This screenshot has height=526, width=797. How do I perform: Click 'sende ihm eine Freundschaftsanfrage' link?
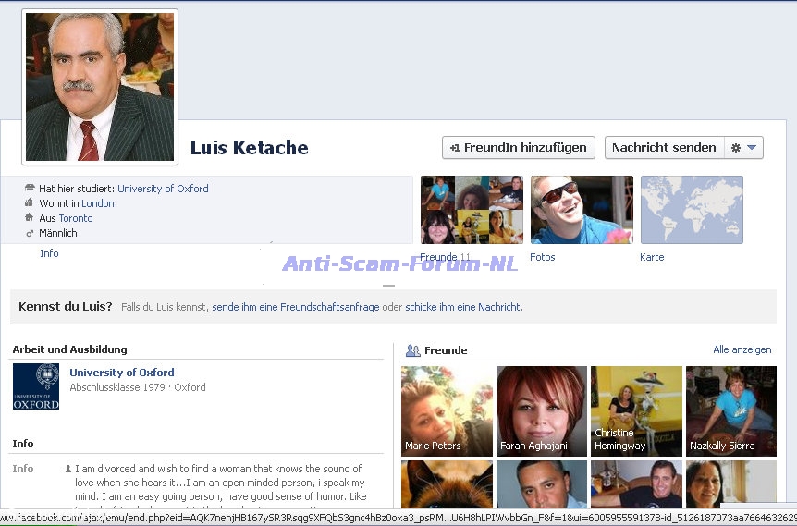pos(295,307)
